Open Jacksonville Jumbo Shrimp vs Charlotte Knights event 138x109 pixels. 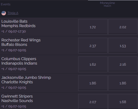26,80
